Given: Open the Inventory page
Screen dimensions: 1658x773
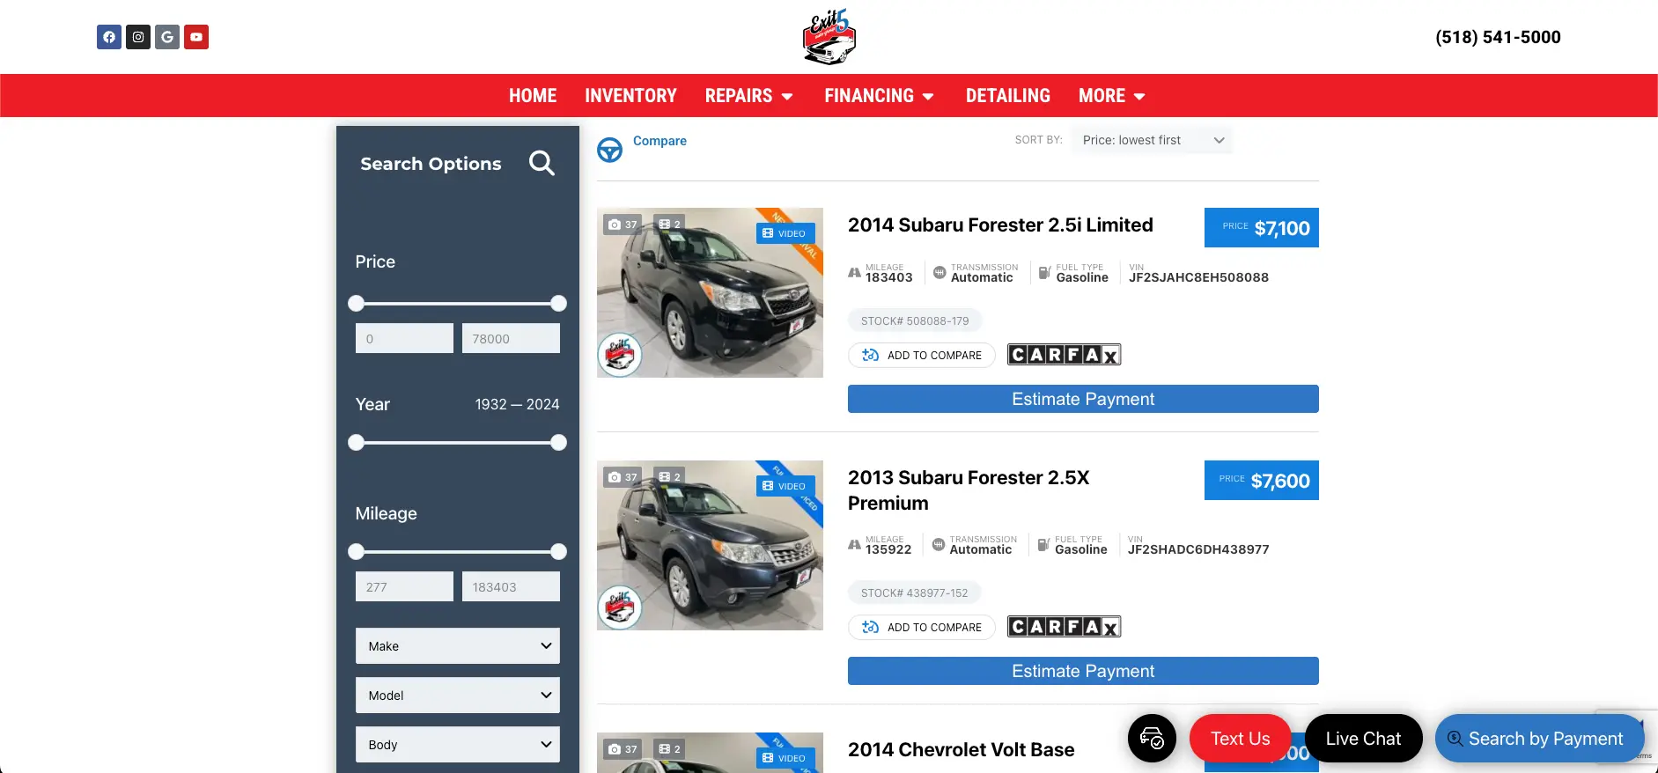Looking at the screenshot, I should click(631, 96).
